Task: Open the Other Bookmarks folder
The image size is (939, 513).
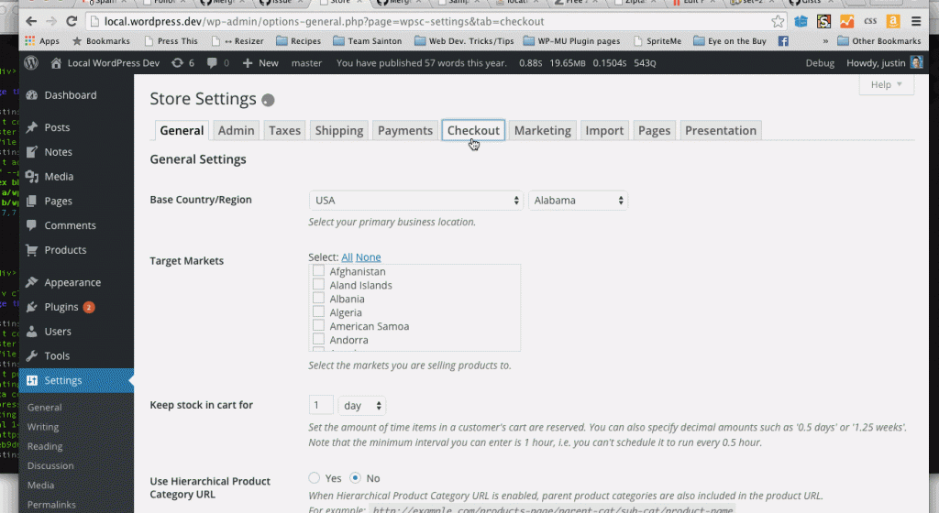Action: (x=879, y=40)
